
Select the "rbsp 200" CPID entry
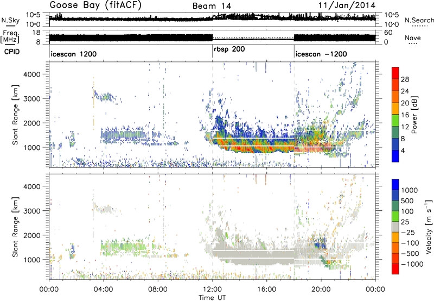click(229, 49)
